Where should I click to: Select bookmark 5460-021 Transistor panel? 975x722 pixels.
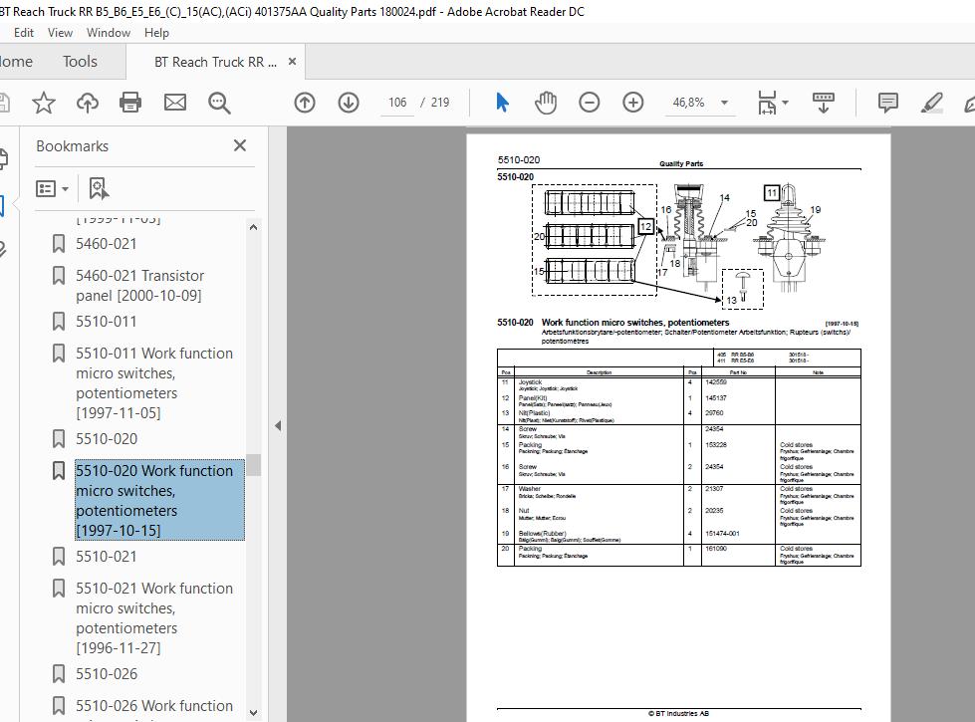tap(139, 286)
